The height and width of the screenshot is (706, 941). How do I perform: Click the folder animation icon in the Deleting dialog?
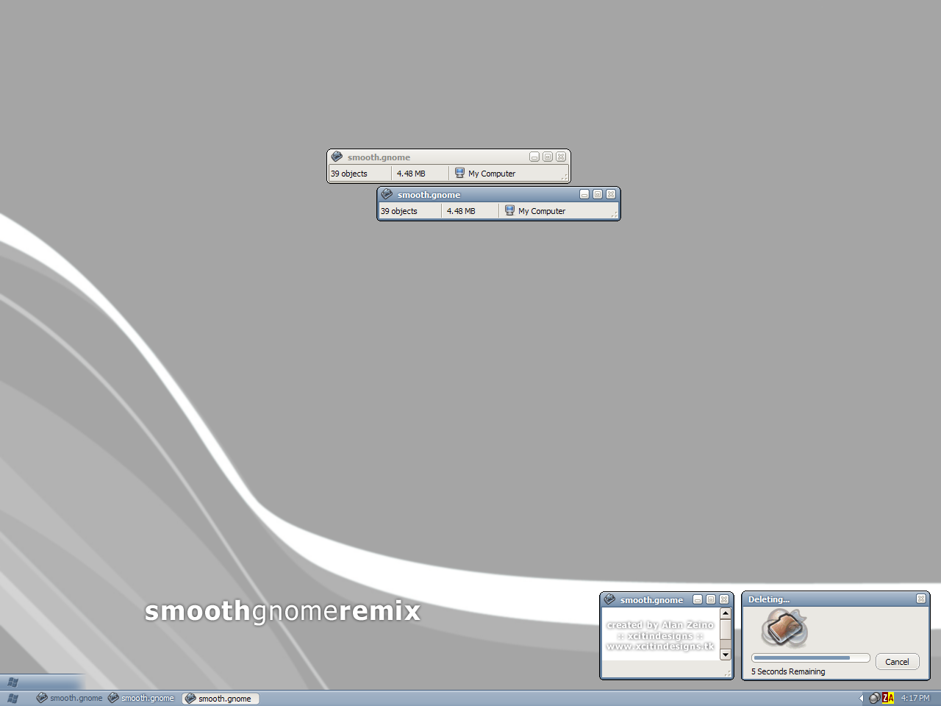[784, 629]
